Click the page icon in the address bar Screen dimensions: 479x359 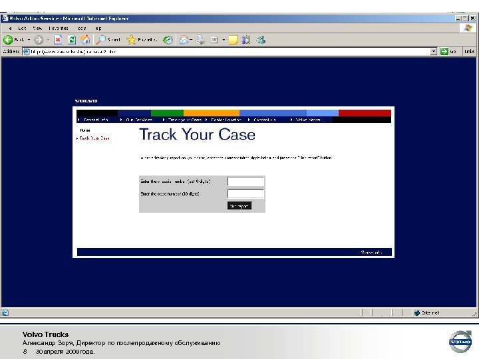pyautogui.click(x=27, y=52)
